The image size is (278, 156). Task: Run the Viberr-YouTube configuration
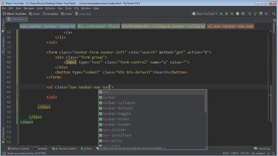tap(221, 14)
